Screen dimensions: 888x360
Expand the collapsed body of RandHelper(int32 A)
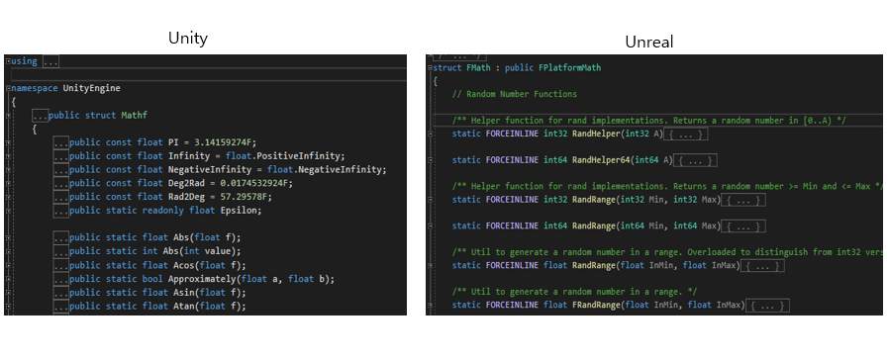(x=685, y=135)
